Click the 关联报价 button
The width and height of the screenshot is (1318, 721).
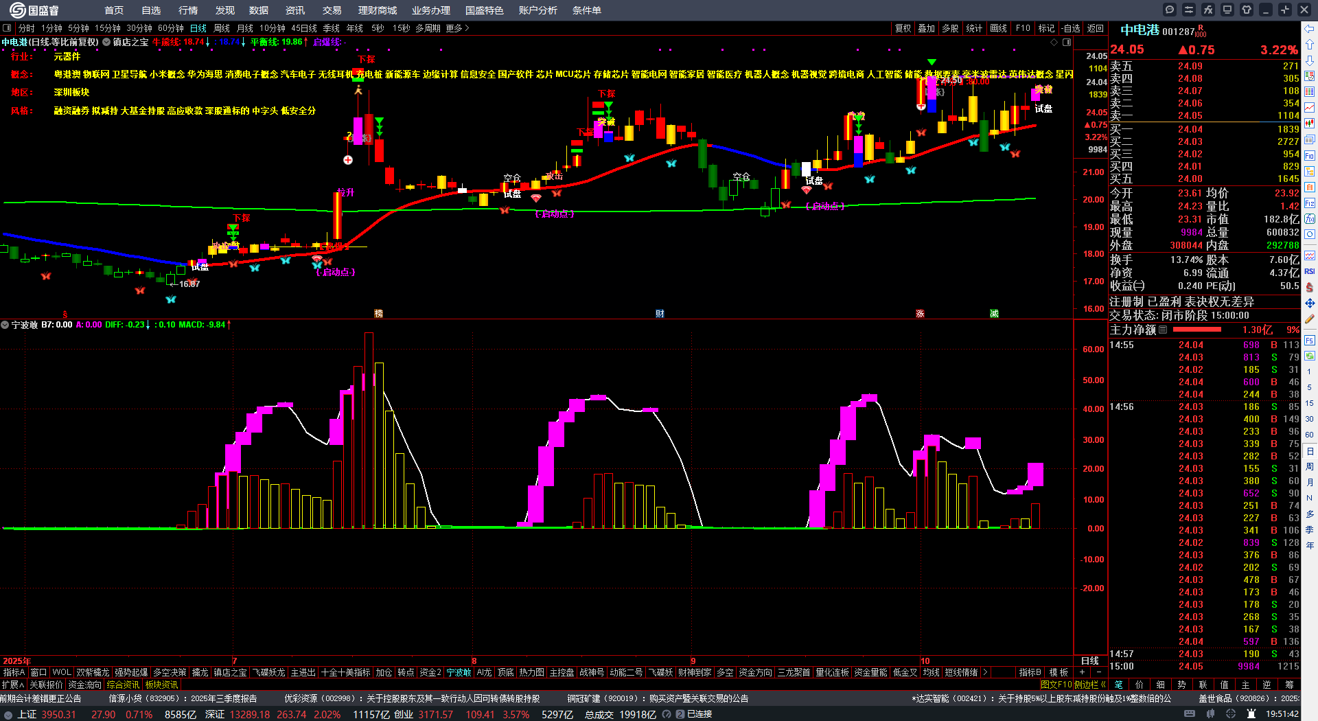point(46,685)
